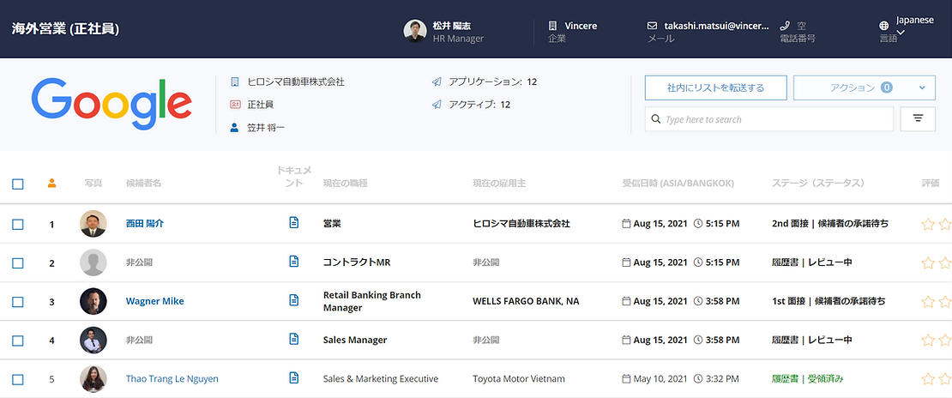Image resolution: width=952 pixels, height=398 pixels.
Task: Select the checkbox next to Wagner Mike
Action: [x=18, y=301]
